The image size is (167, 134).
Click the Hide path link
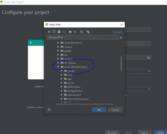tap(117, 32)
